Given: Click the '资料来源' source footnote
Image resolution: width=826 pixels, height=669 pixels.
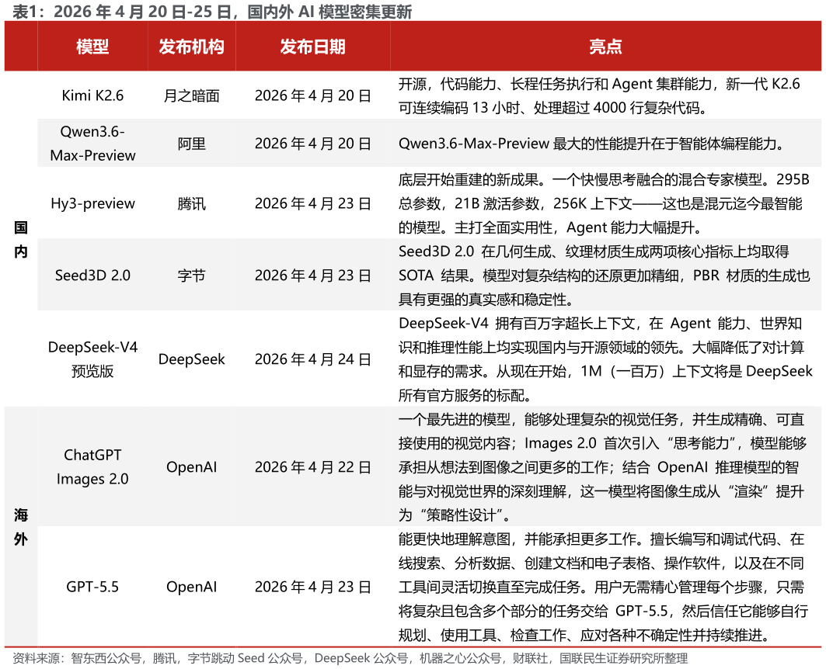Looking at the screenshot, I should (x=350, y=658).
